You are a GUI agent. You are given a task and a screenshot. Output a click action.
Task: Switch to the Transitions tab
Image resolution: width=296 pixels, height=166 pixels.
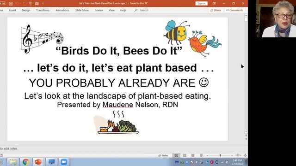tap(43, 10)
